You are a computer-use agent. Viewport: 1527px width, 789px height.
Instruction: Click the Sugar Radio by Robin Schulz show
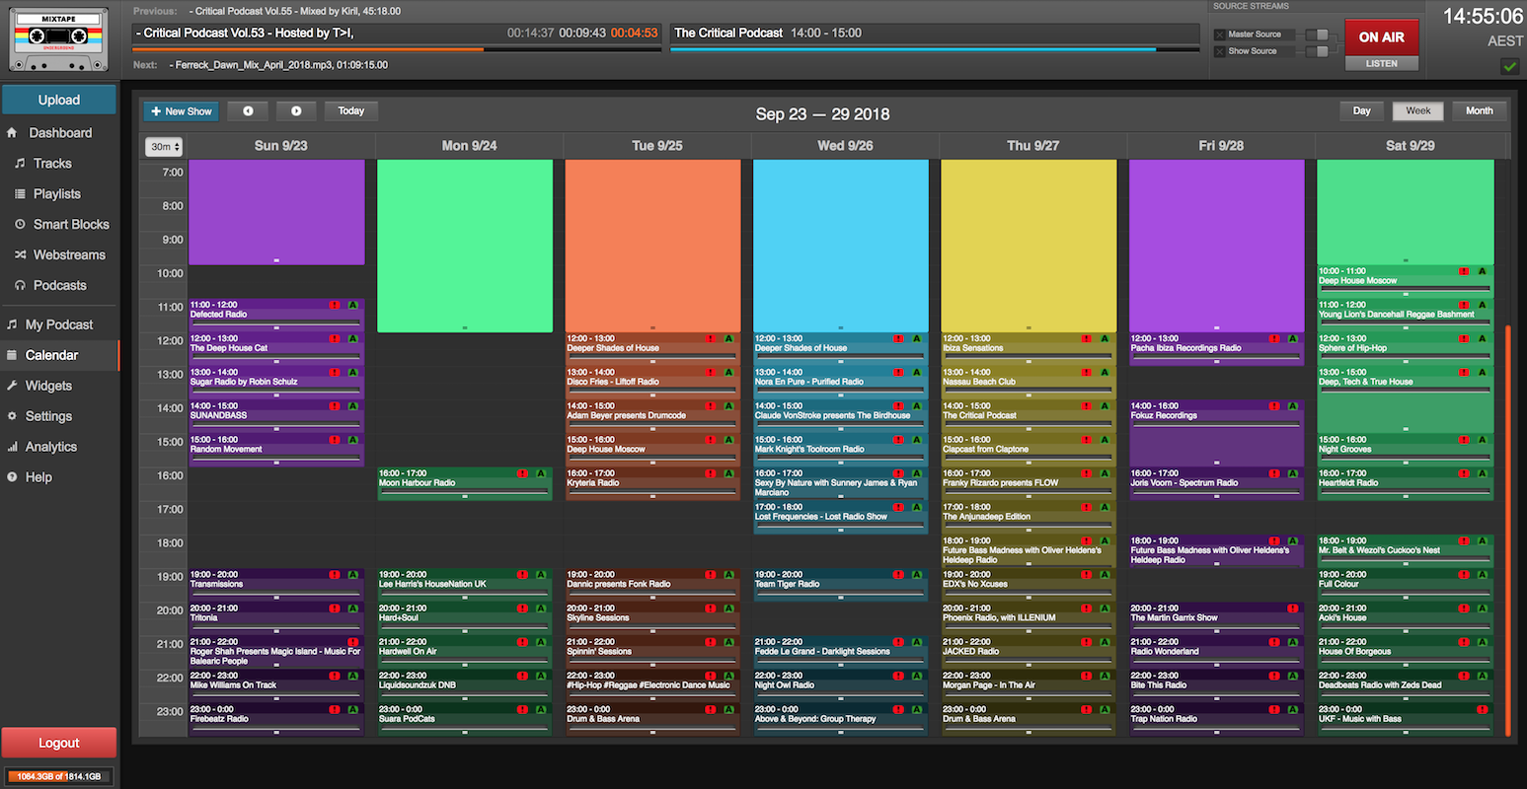276,383
